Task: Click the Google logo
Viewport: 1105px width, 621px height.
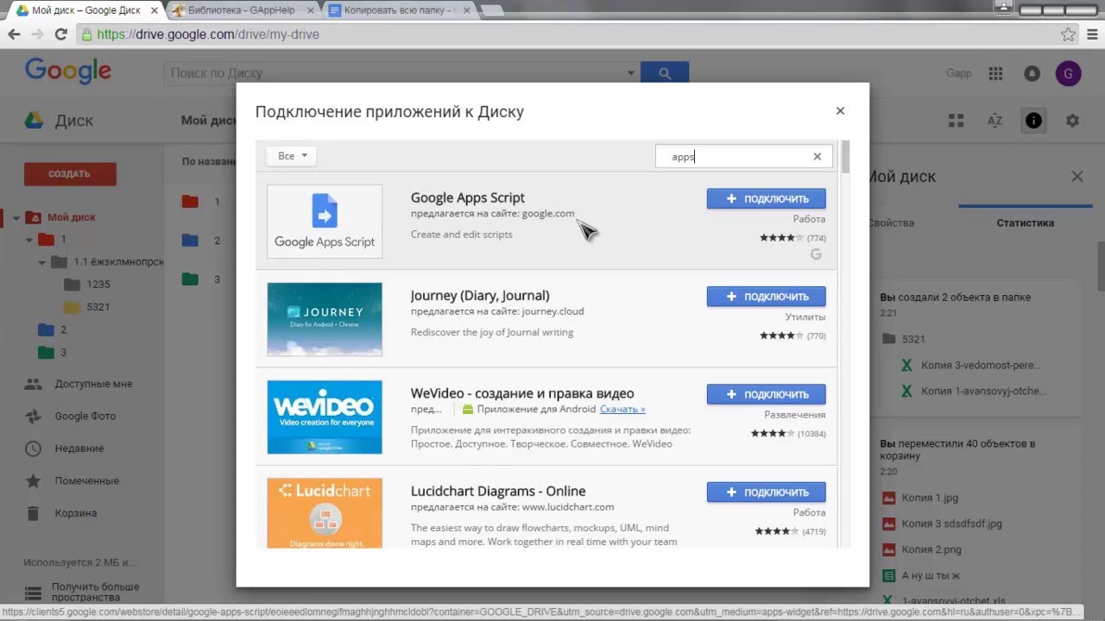Action: [x=68, y=72]
